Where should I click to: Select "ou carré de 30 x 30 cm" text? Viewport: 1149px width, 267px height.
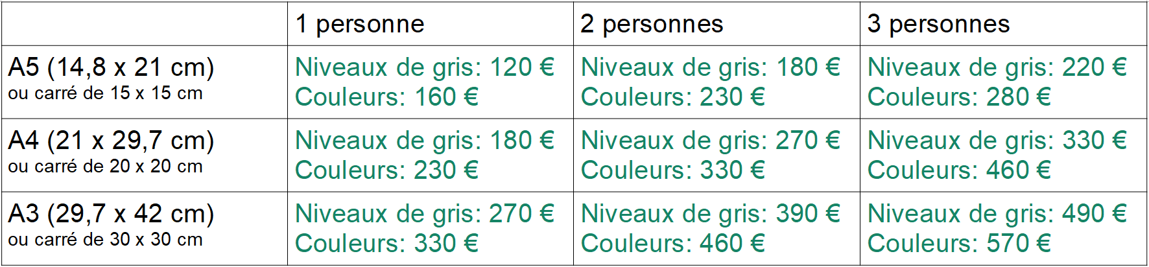pyautogui.click(x=105, y=240)
